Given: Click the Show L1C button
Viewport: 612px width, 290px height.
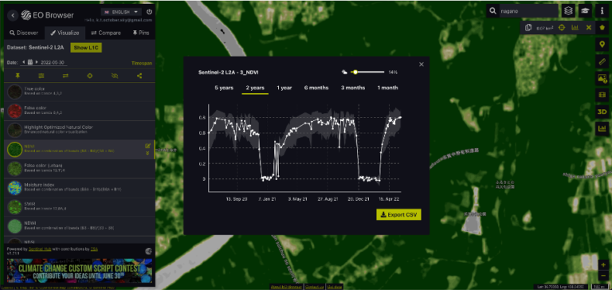Looking at the screenshot, I should (86, 48).
